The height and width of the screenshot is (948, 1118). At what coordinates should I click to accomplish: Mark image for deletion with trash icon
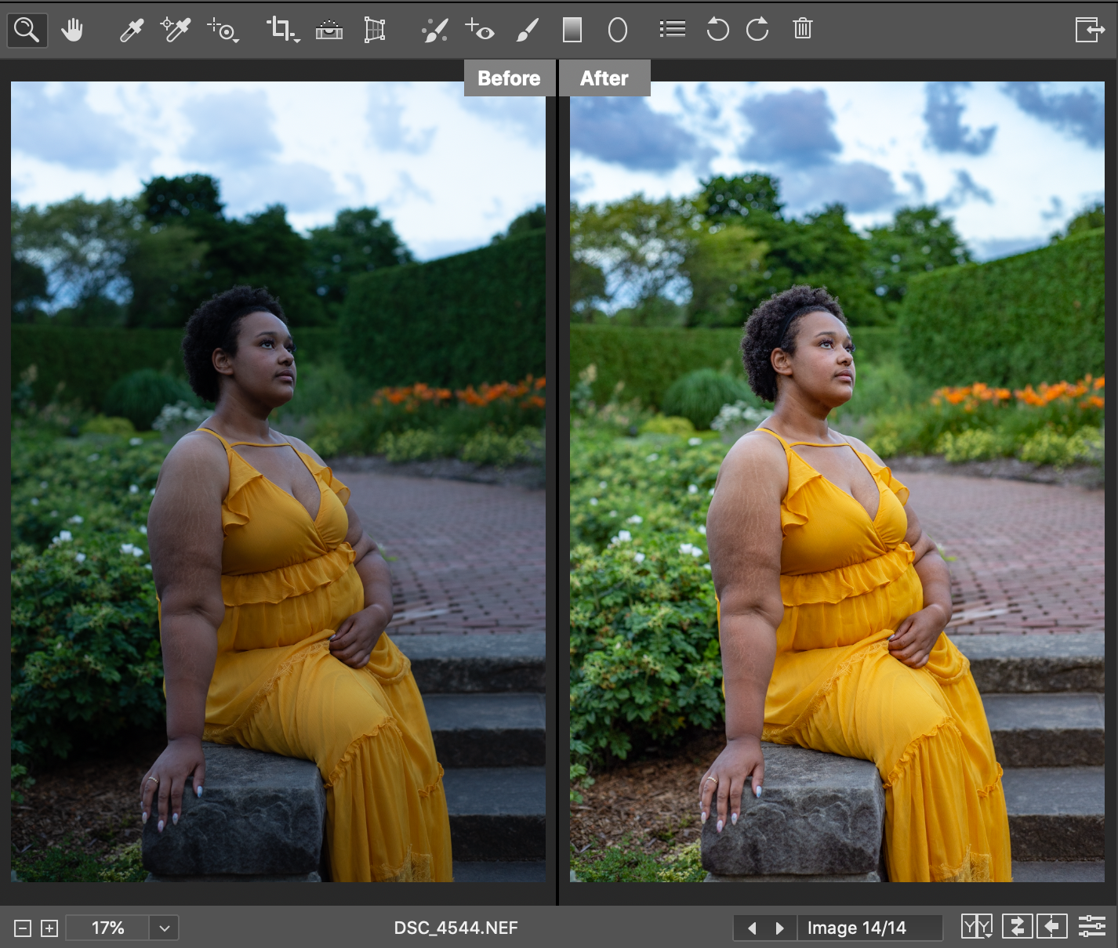803,30
